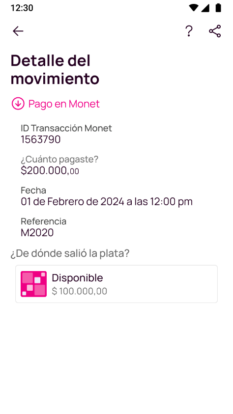Tap the back arrow icon
This screenshot has height=414, width=233.
pos(18,31)
